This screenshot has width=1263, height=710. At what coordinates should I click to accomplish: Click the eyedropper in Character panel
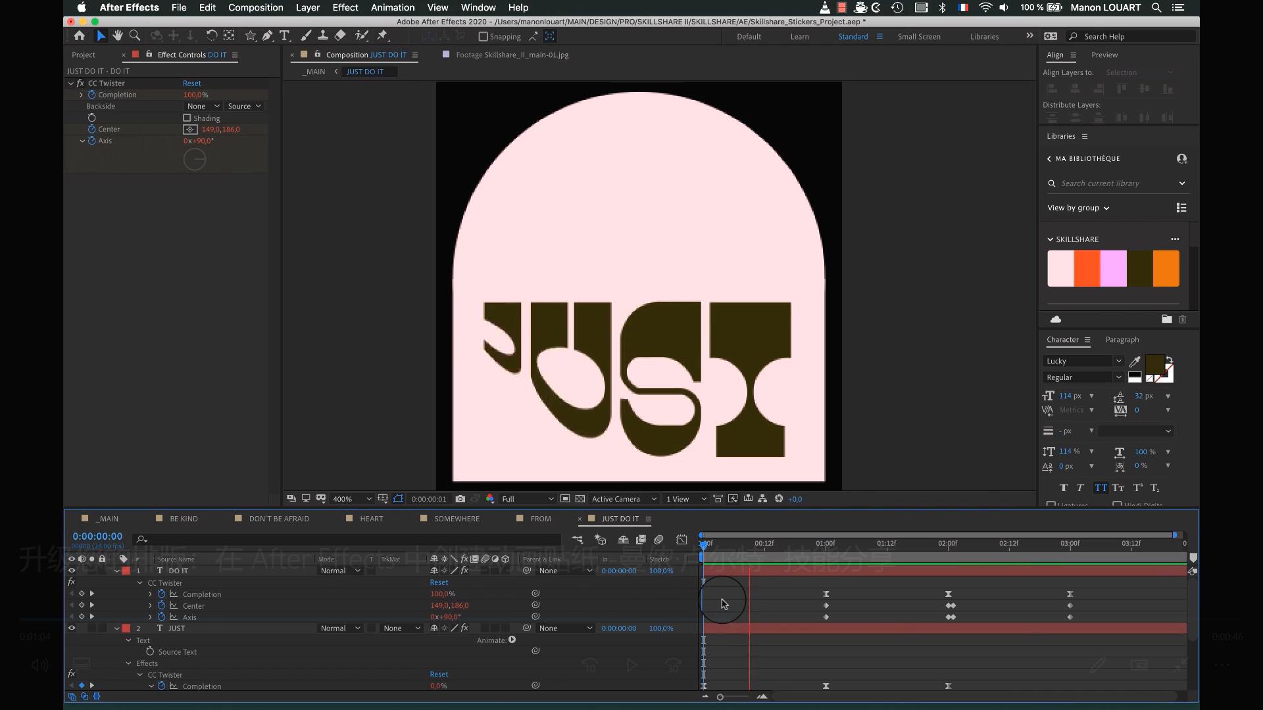(x=1135, y=361)
